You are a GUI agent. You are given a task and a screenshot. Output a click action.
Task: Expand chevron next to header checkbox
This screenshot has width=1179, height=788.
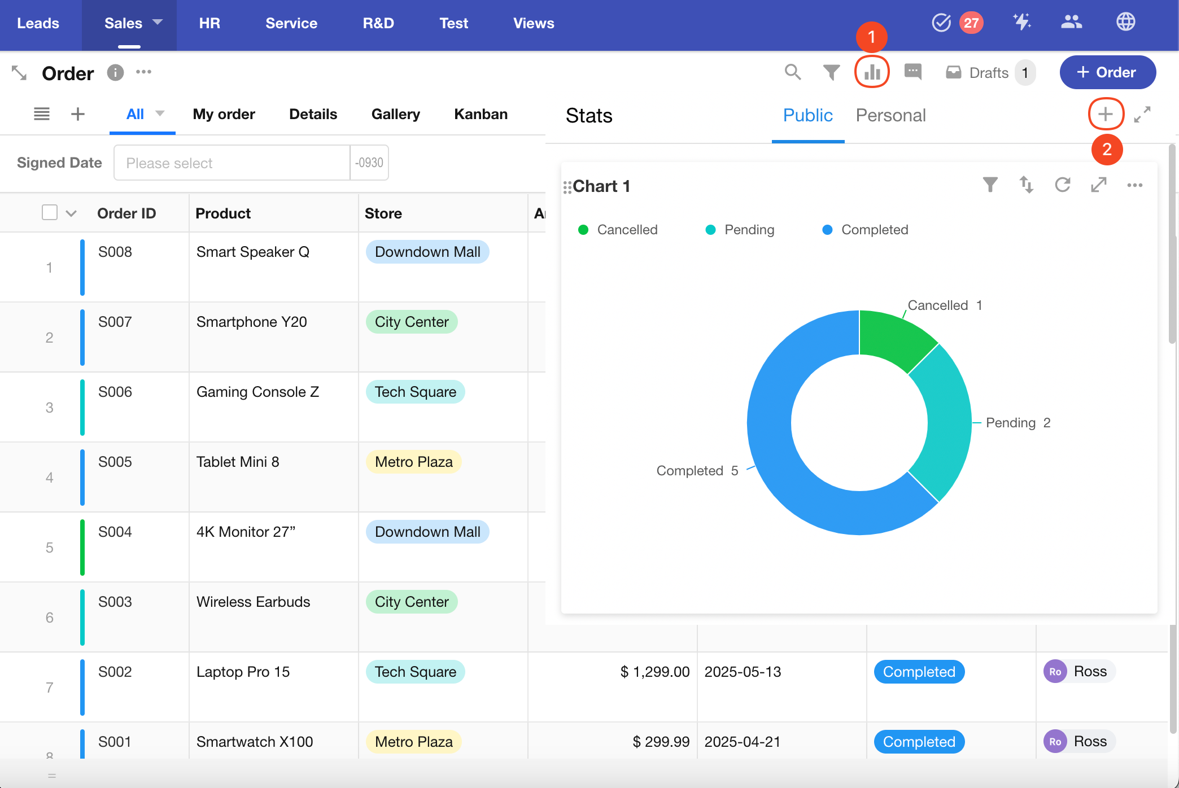pos(71,213)
